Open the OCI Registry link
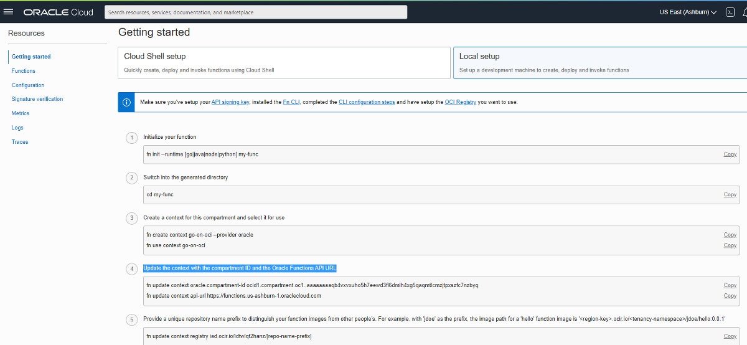Viewport: 747px width, 345px height. 461,102
